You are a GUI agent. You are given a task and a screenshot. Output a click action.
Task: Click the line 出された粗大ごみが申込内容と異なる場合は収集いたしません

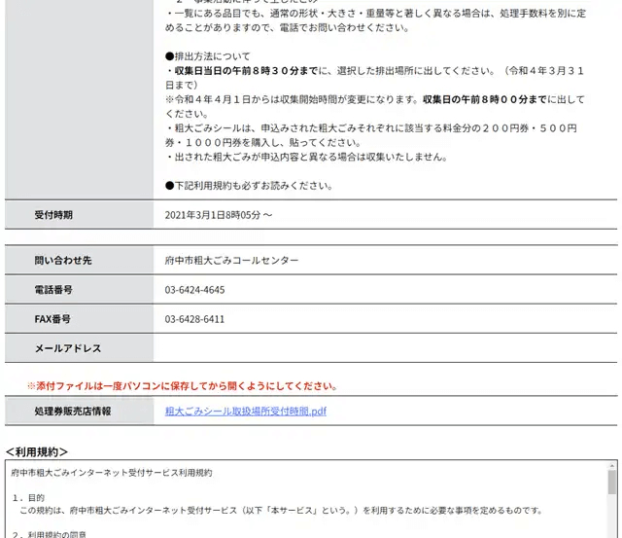click(x=307, y=157)
